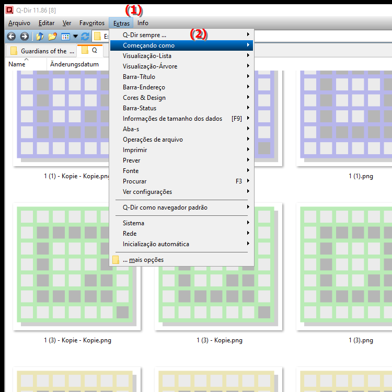Open the Editar menu

[x=47, y=23]
